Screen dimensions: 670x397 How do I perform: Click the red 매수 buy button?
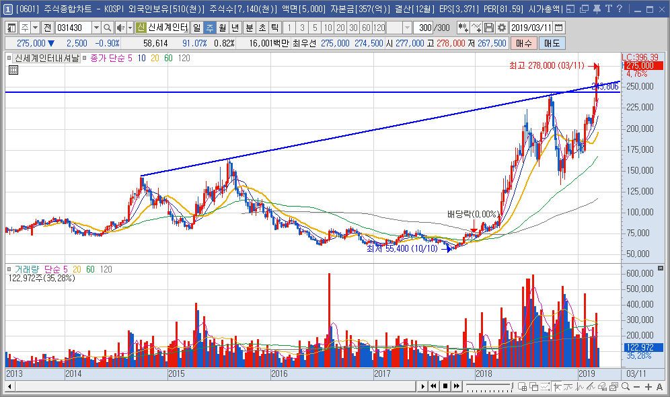click(x=523, y=43)
